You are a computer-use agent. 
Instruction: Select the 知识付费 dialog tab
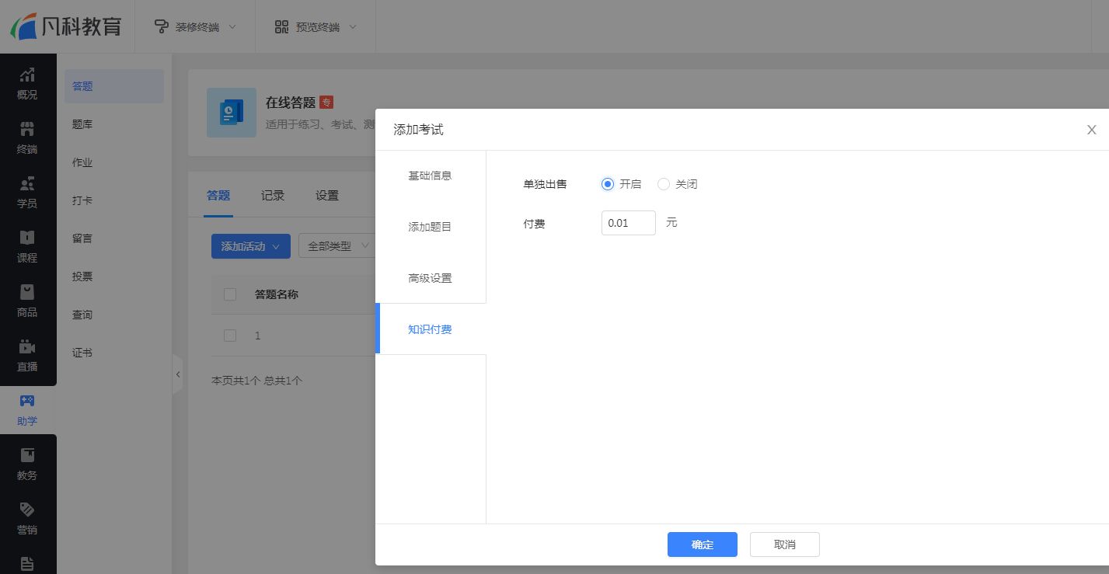pyautogui.click(x=431, y=329)
